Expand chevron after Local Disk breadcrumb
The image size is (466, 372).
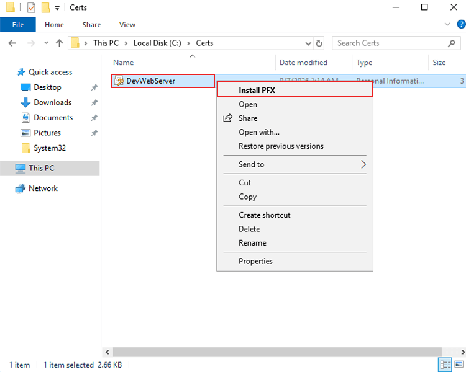[x=188, y=43]
